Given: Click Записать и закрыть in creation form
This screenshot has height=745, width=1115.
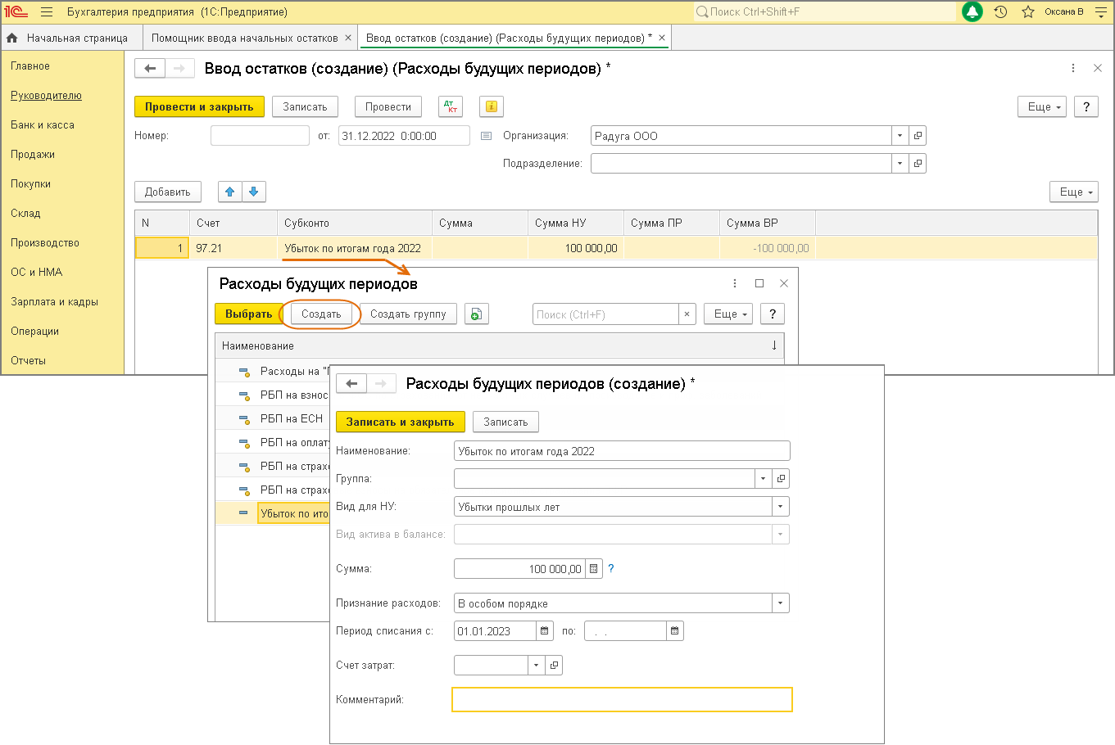Looking at the screenshot, I should point(400,422).
